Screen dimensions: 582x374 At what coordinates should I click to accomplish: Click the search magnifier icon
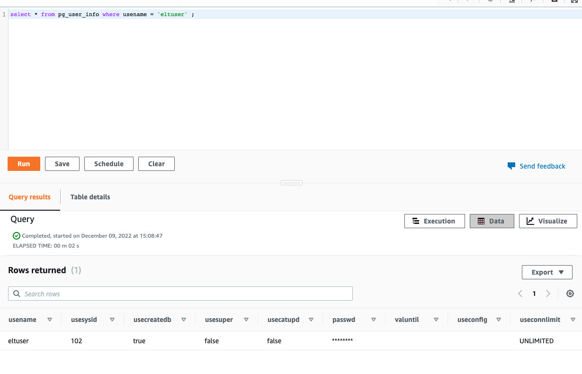point(17,294)
